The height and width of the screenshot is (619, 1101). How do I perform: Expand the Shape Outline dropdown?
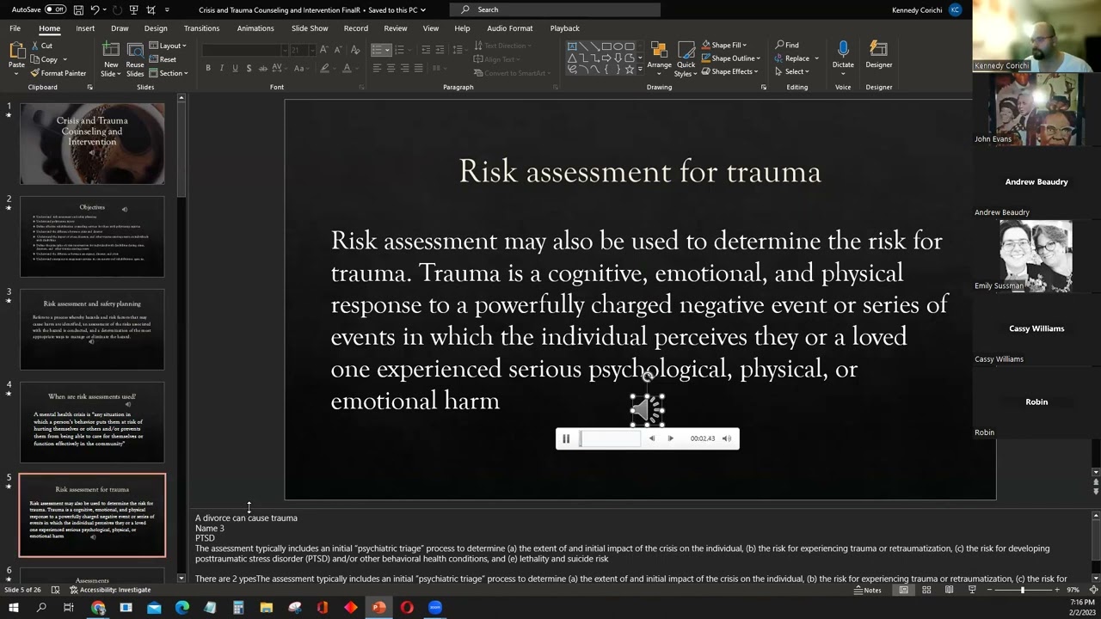730,58
